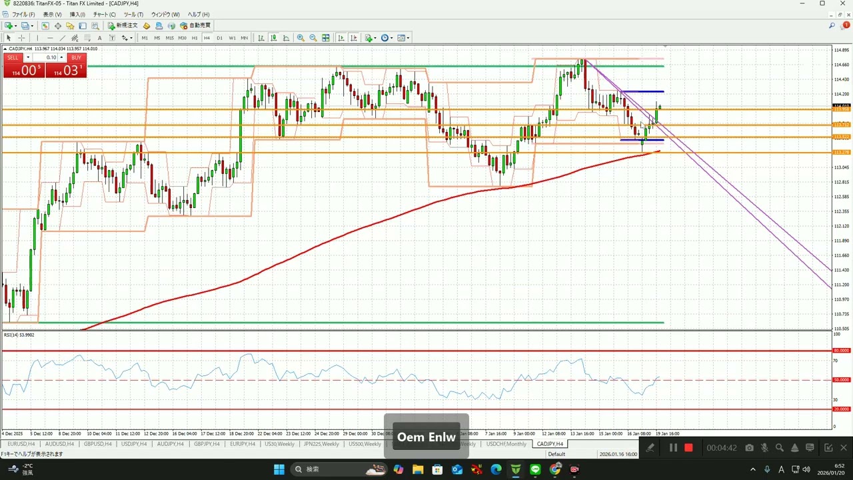Zoom in on the chart
The image size is (853, 480).
coord(301,38)
